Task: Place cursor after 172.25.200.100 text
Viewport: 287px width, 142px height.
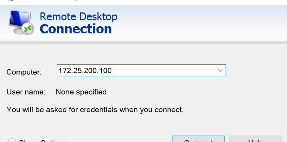Action: coord(112,70)
